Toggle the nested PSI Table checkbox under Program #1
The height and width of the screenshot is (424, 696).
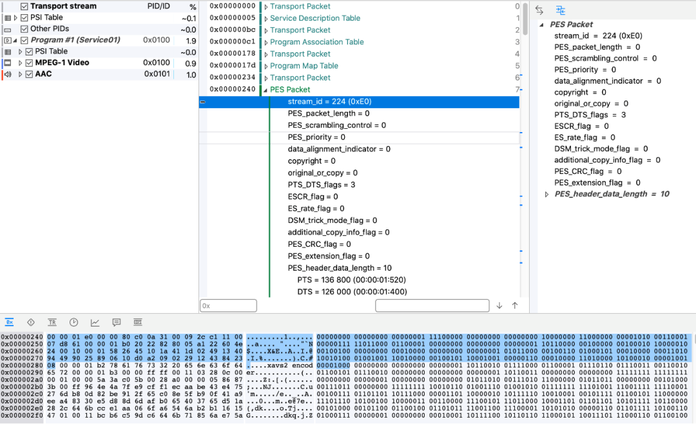[x=29, y=52]
